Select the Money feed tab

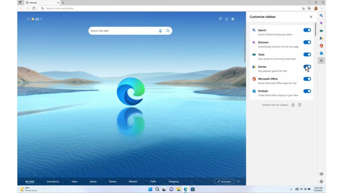113,182
